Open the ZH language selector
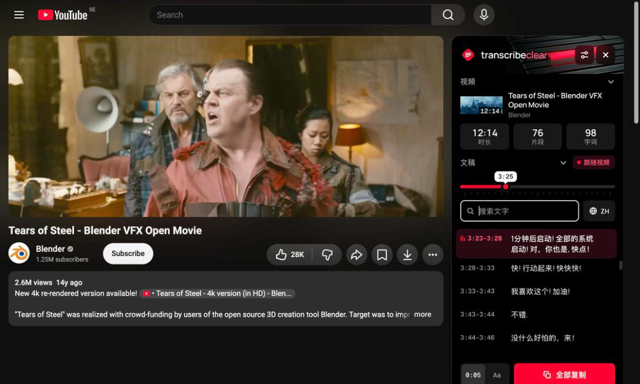Image resolution: width=640 pixels, height=384 pixels. [599, 211]
